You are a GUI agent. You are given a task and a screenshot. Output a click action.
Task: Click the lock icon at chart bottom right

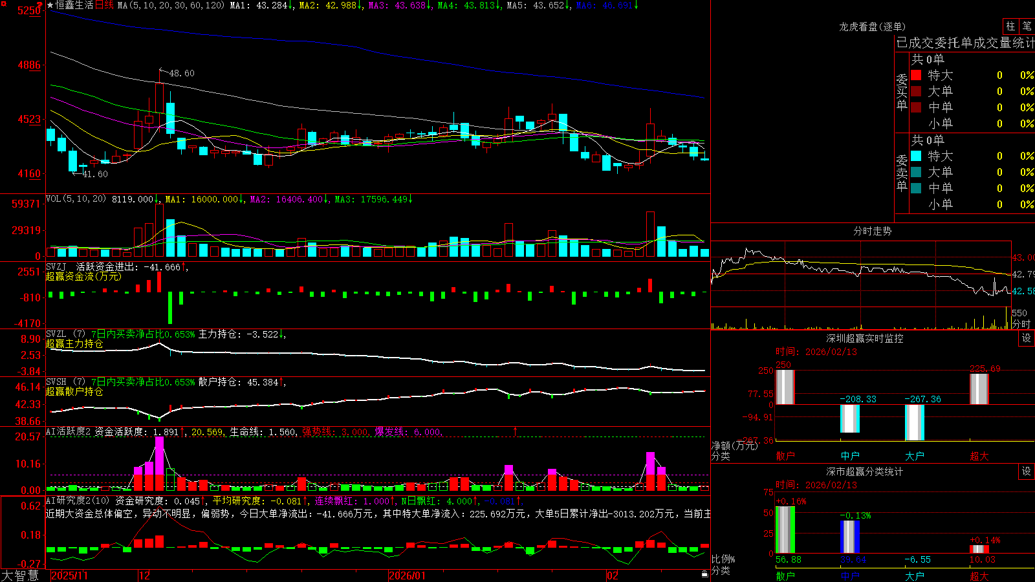click(x=704, y=574)
